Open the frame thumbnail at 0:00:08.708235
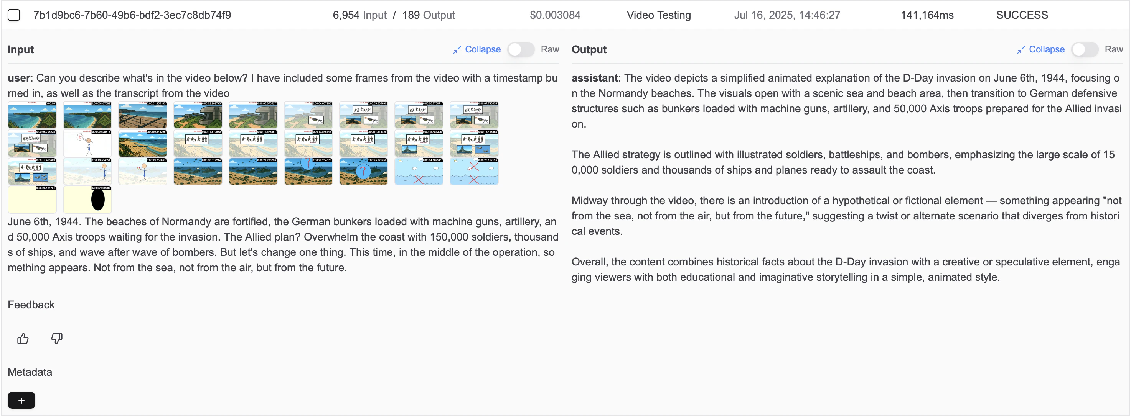This screenshot has width=1131, height=416. coord(32,143)
